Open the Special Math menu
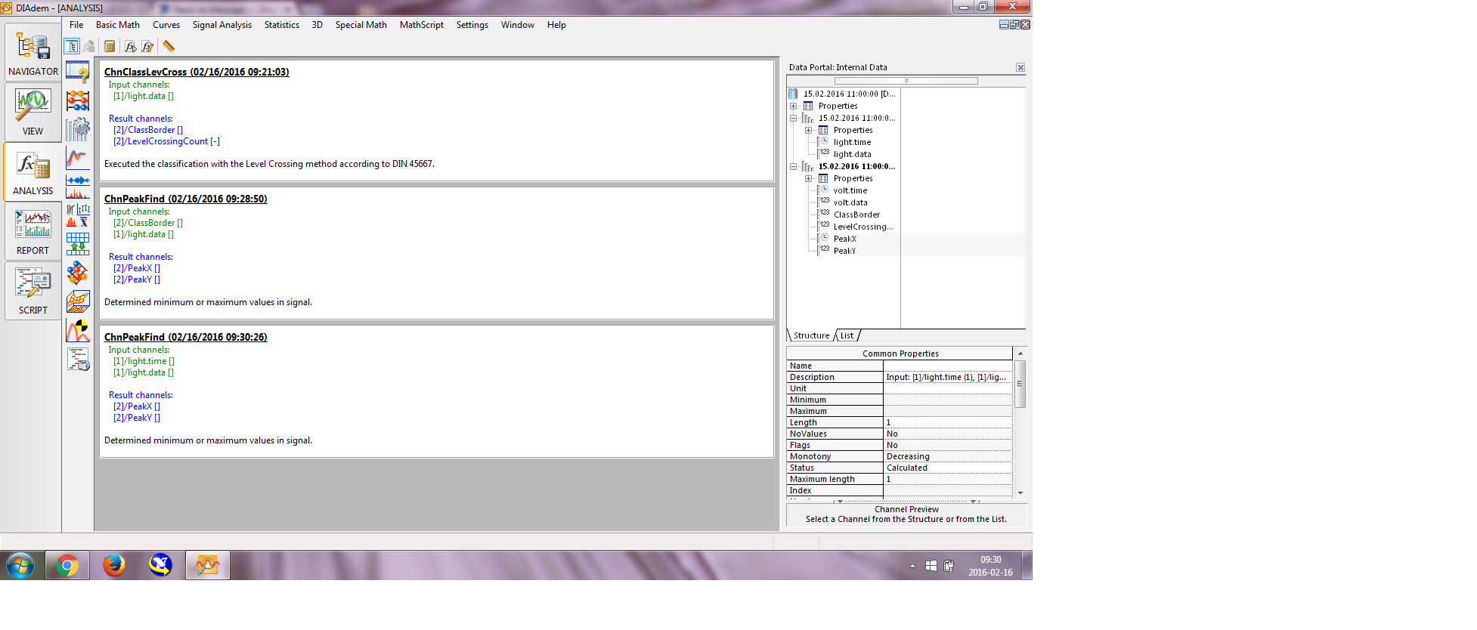This screenshot has width=1477, height=630. [x=361, y=25]
